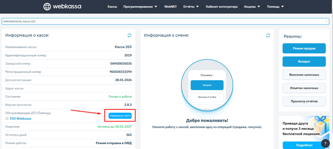Viewport: 333px width, 149px height.
Task: Click the factory number SWK00035035 value
Action: tap(121, 63)
